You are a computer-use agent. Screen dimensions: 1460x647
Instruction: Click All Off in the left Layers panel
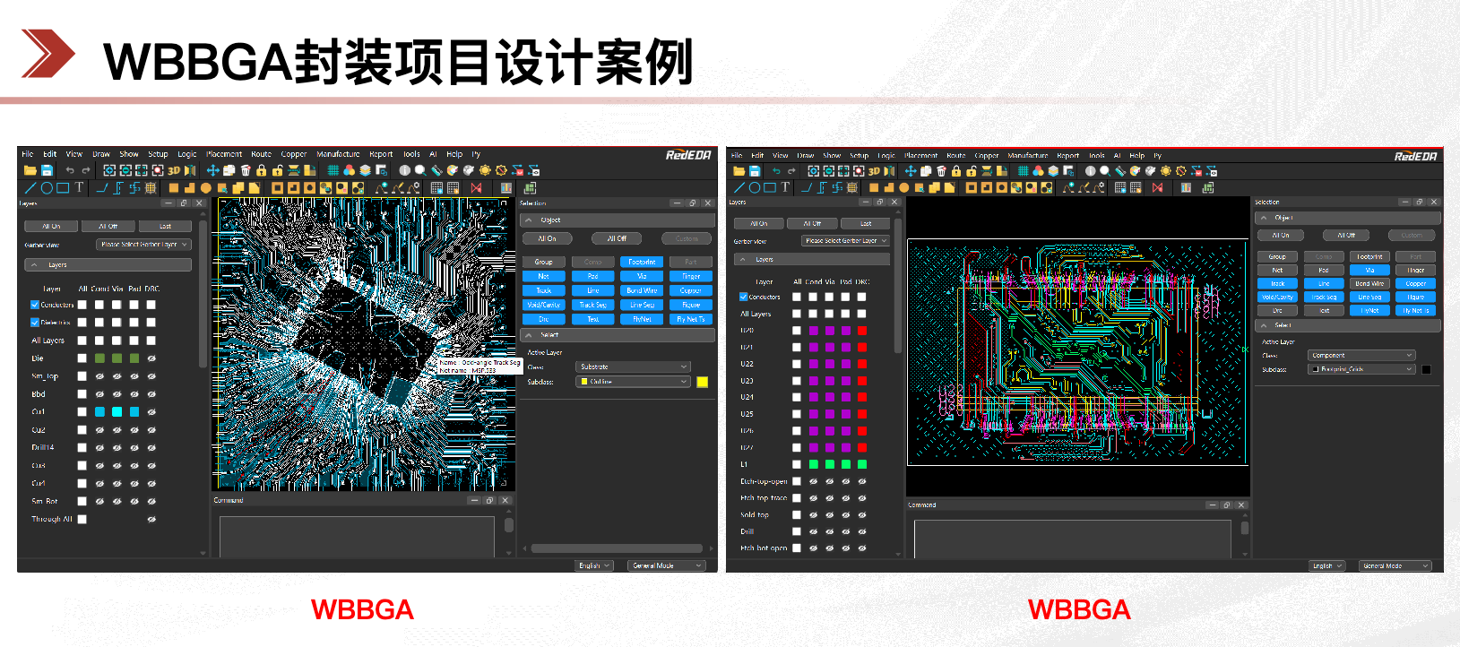click(108, 226)
